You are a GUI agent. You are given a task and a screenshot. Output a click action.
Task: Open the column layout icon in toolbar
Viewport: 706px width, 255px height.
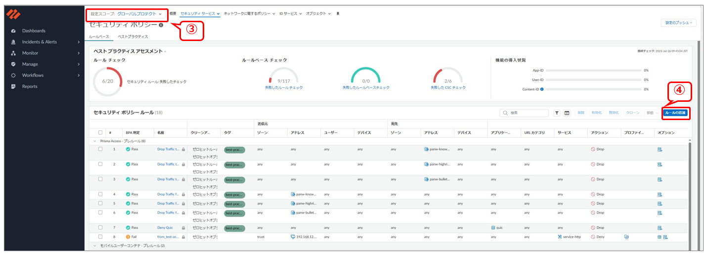click(567, 113)
